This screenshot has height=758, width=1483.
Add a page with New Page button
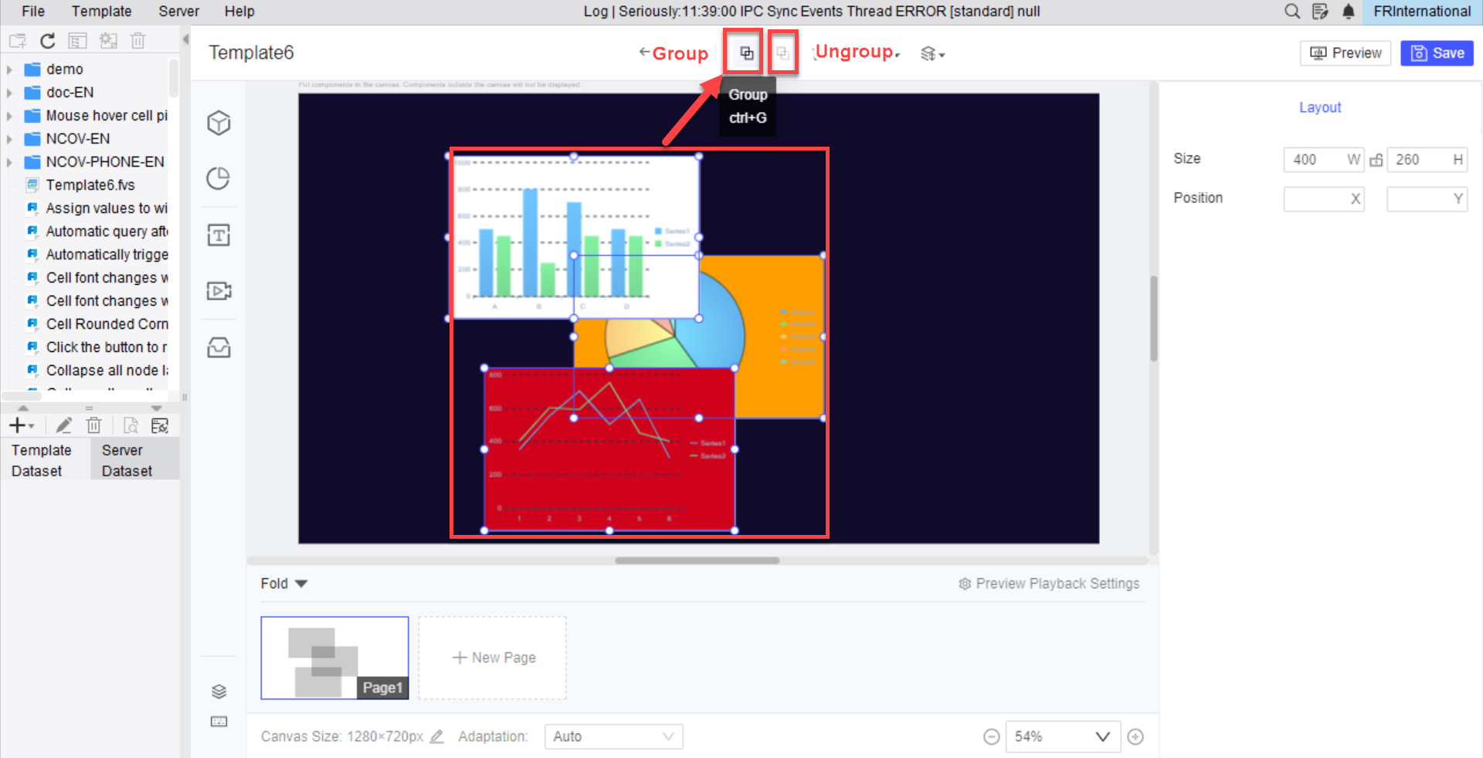coord(493,658)
